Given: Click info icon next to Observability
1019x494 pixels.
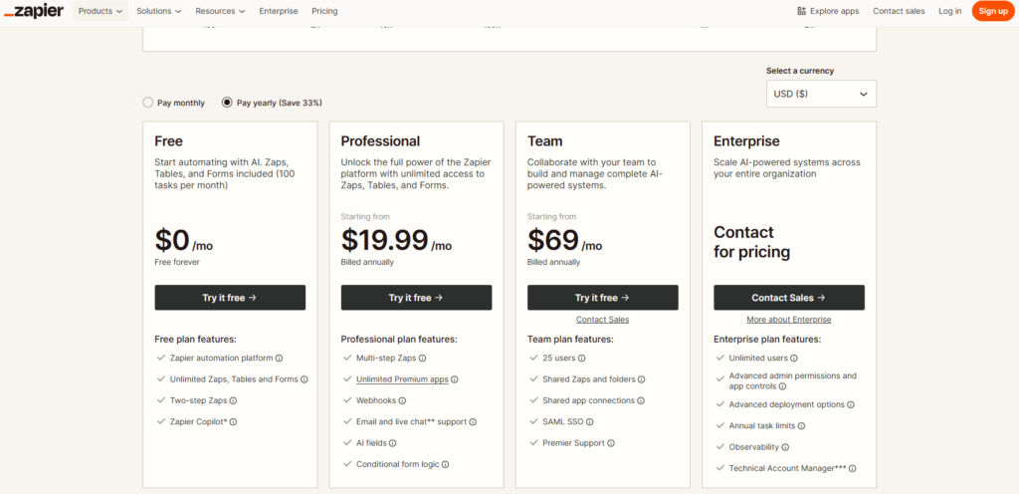Looking at the screenshot, I should tap(785, 447).
